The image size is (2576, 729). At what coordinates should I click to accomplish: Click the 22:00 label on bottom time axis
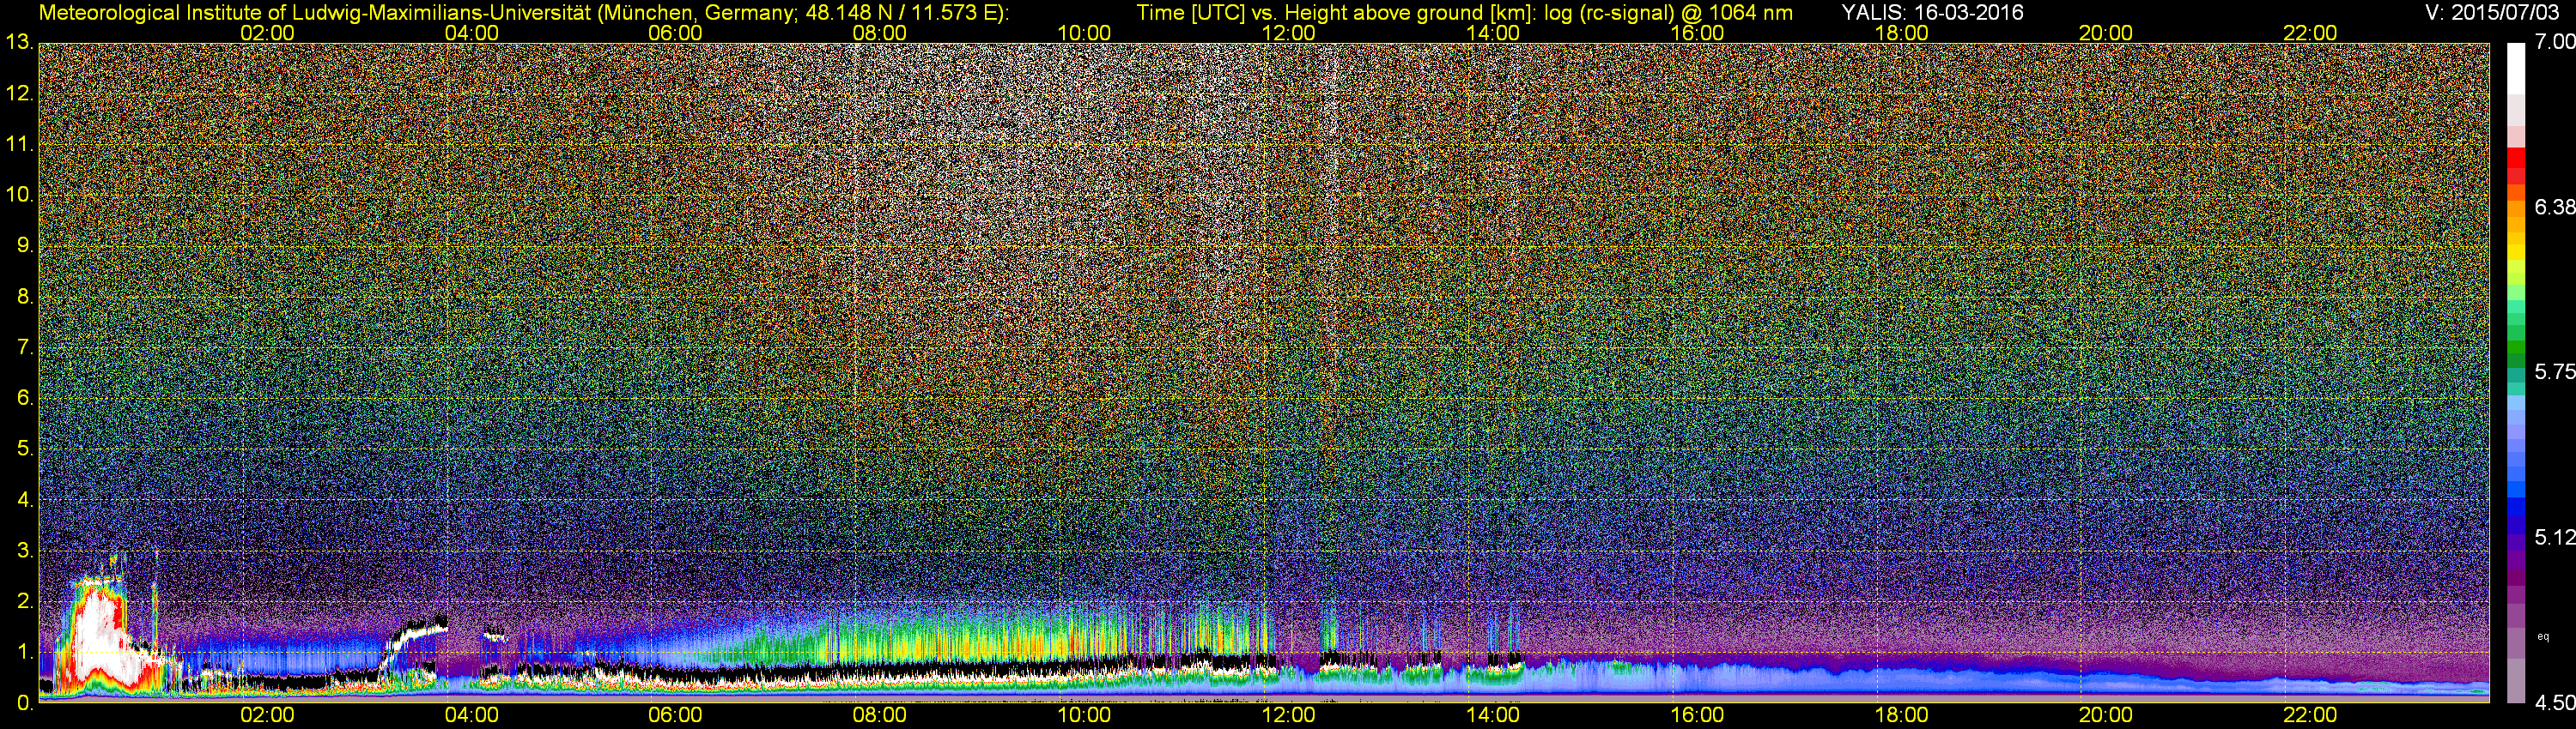tap(2310, 715)
